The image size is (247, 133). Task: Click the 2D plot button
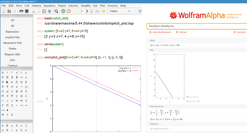point(12,20)
